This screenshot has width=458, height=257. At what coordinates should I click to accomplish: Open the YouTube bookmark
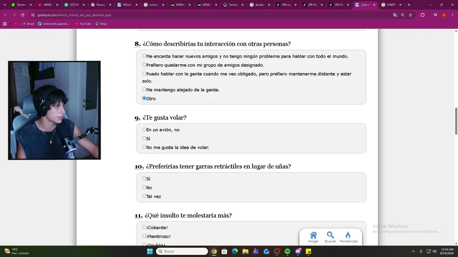pos(83,24)
